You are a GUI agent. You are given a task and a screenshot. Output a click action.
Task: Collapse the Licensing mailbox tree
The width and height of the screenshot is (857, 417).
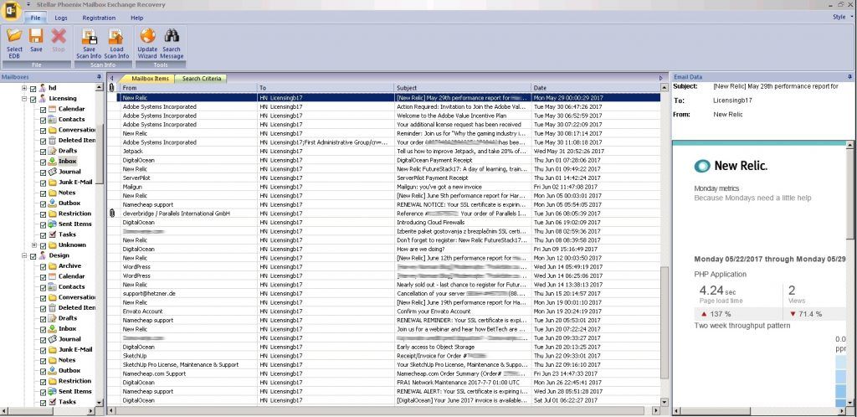point(24,99)
